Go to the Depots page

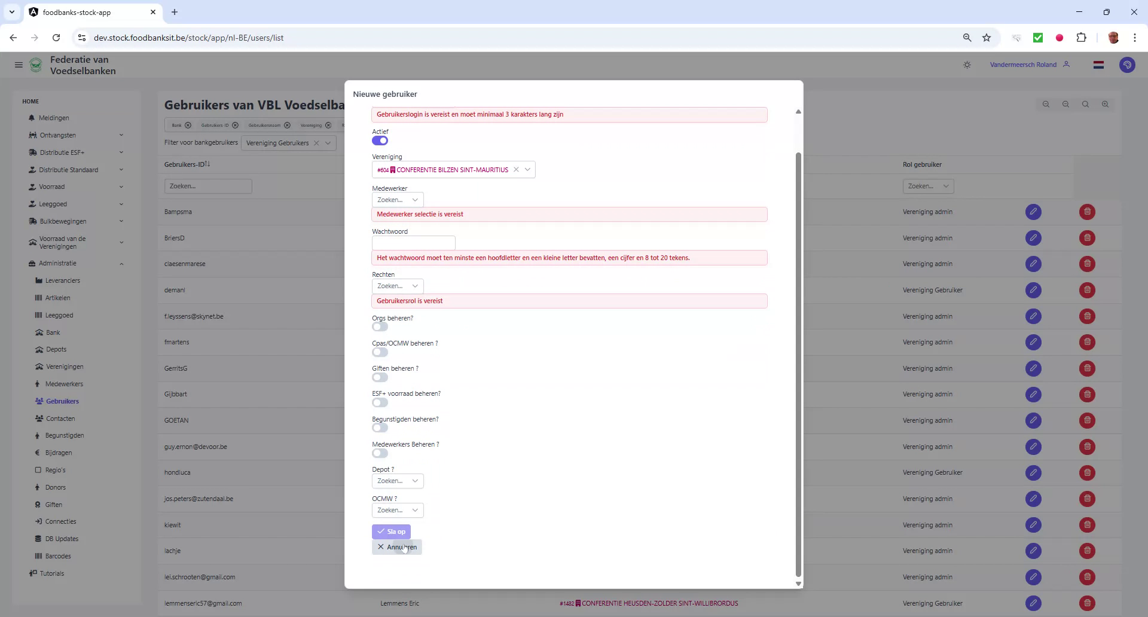(x=56, y=349)
